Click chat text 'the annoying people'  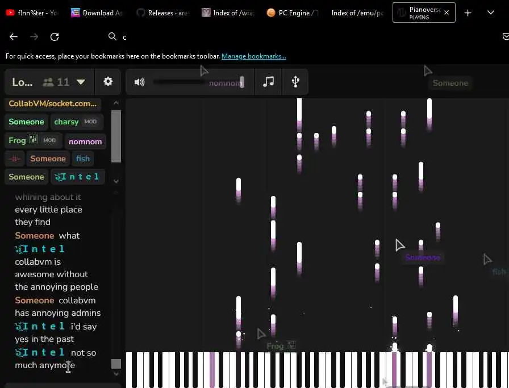(56, 287)
